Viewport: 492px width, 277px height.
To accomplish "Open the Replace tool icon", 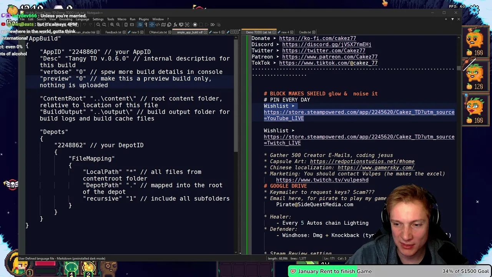I will pos(104,25).
